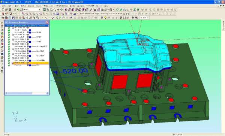Image resolution: width=225 pixels, height=136 pixels.
Task: Select the magnifier zoom tool
Action: coord(55,10)
